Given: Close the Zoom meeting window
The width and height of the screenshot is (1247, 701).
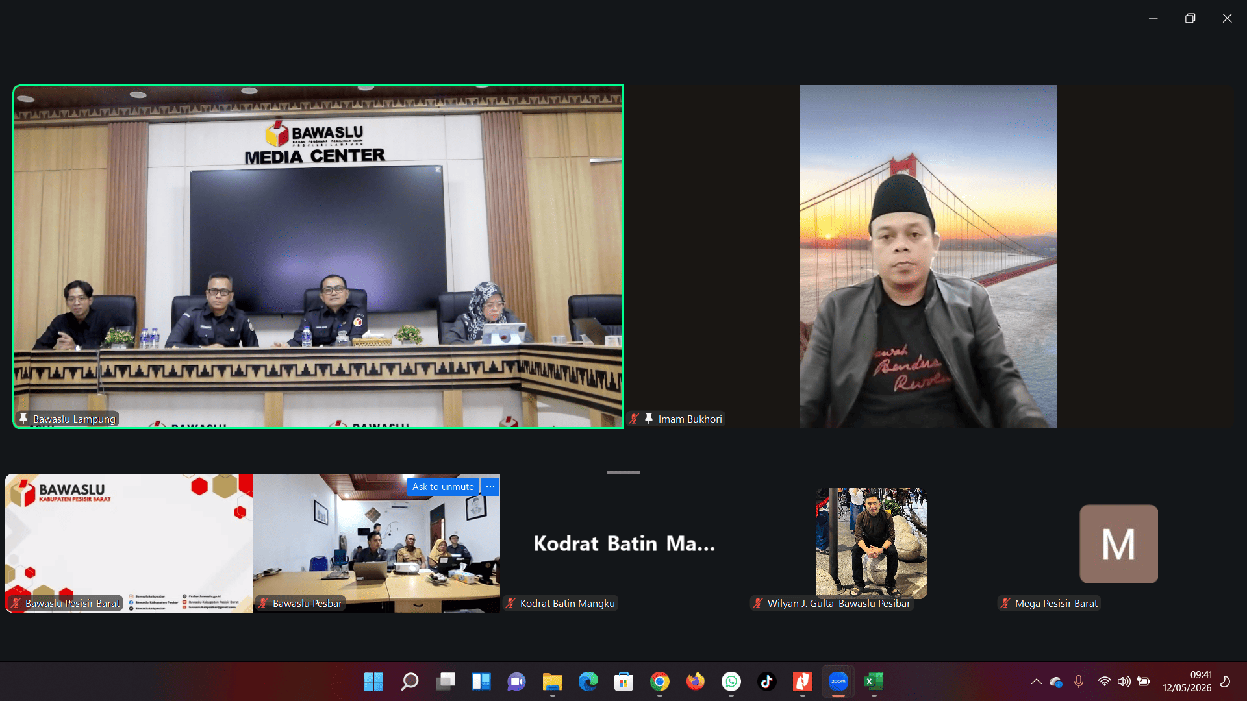Looking at the screenshot, I should point(1227,18).
